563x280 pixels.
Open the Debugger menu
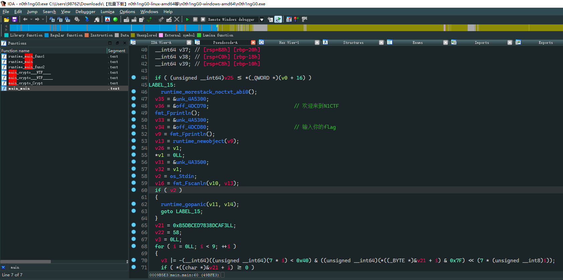tap(85, 11)
